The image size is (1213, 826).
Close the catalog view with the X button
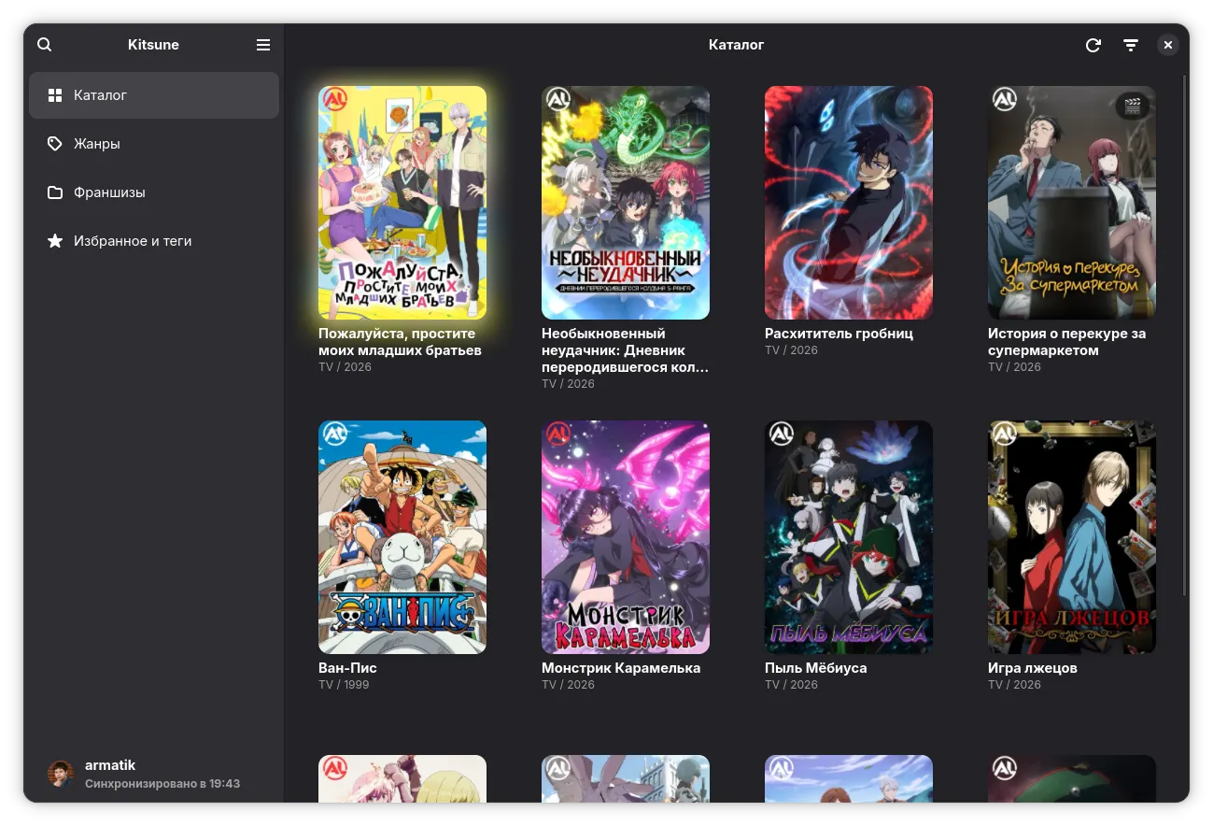point(1168,45)
